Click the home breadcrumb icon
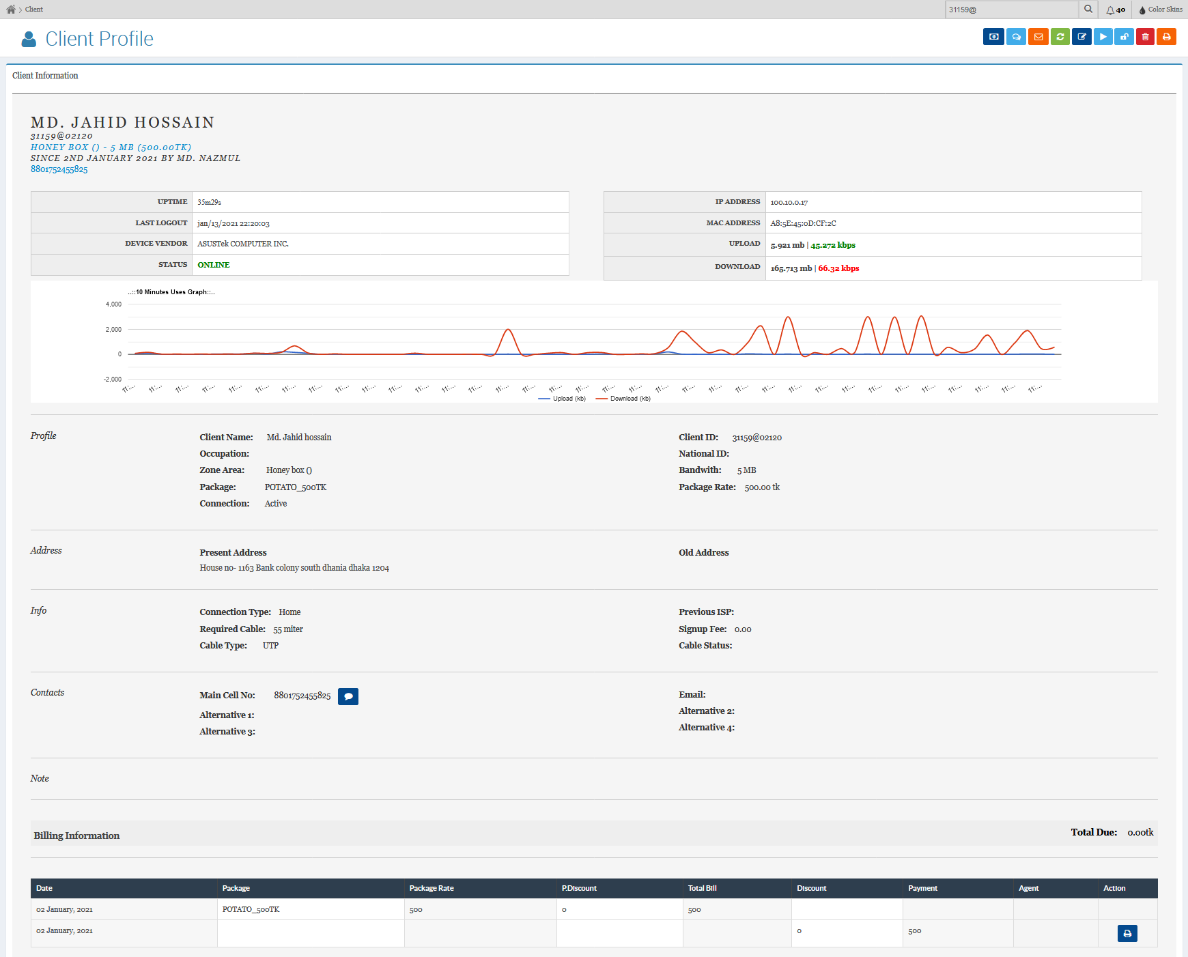 (x=11, y=9)
